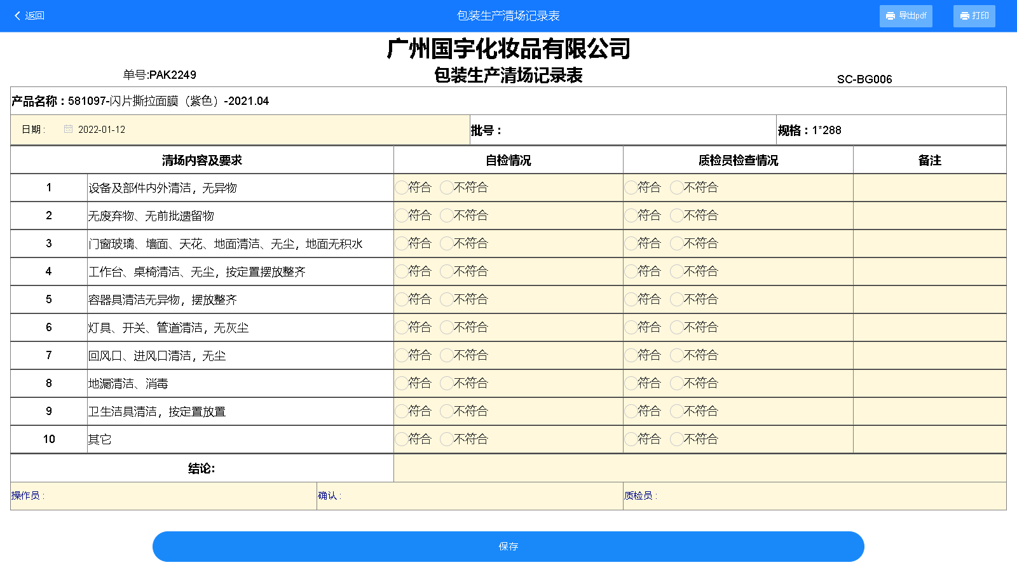
Task: Select 不符合 self-check for row 2 waste
Action: pos(447,215)
